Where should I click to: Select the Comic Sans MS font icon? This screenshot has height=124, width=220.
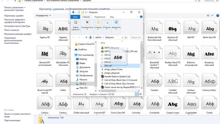point(118,103)
